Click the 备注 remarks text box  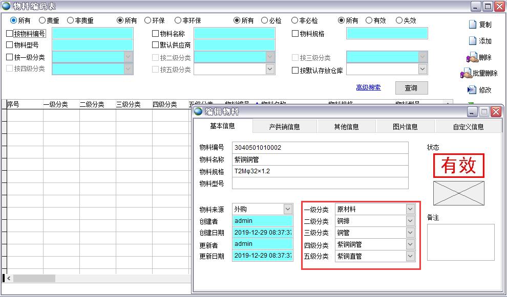pyautogui.click(x=460, y=242)
